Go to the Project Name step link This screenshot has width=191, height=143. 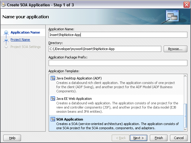pos(20,40)
